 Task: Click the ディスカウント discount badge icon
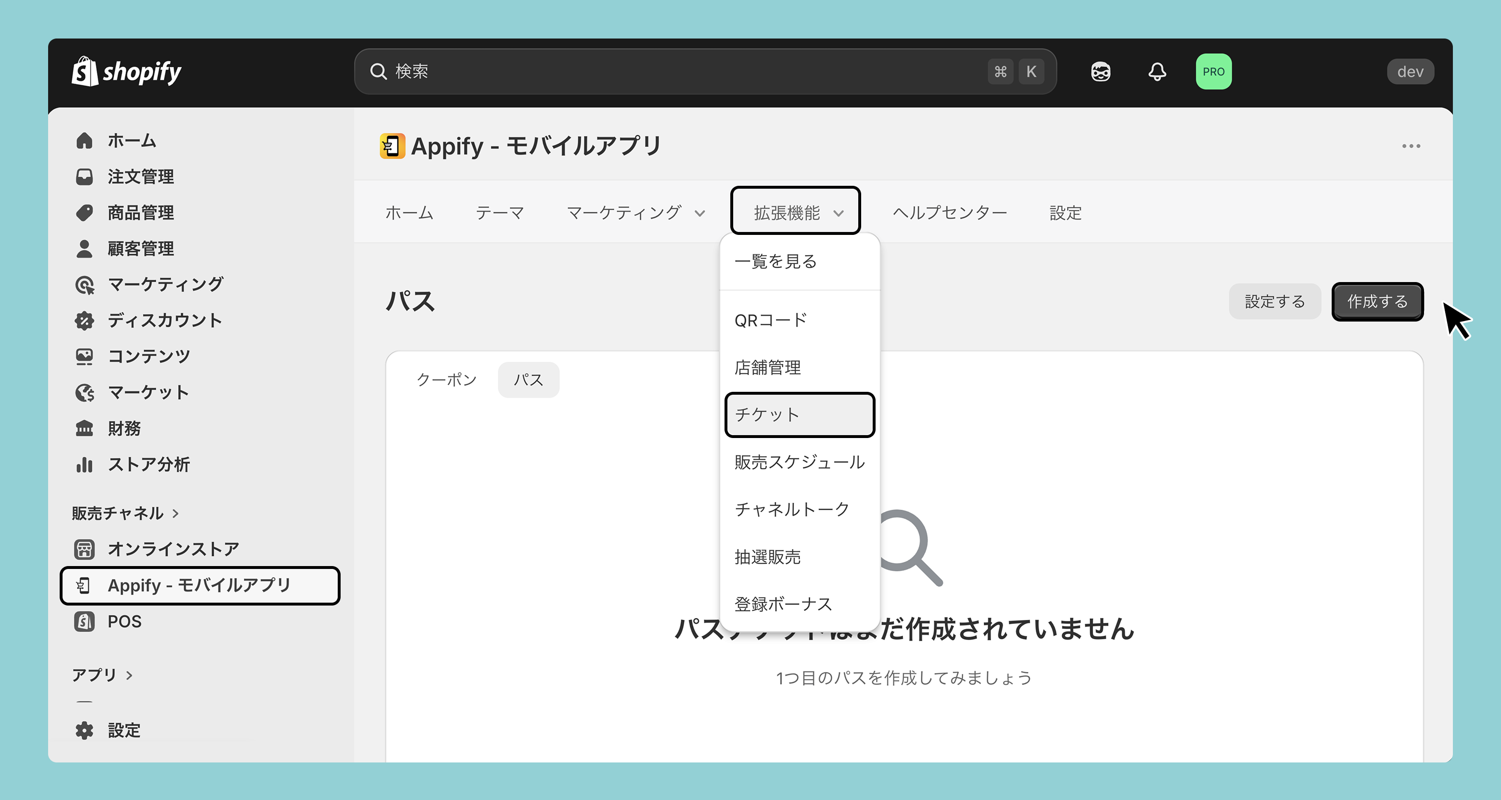(85, 320)
